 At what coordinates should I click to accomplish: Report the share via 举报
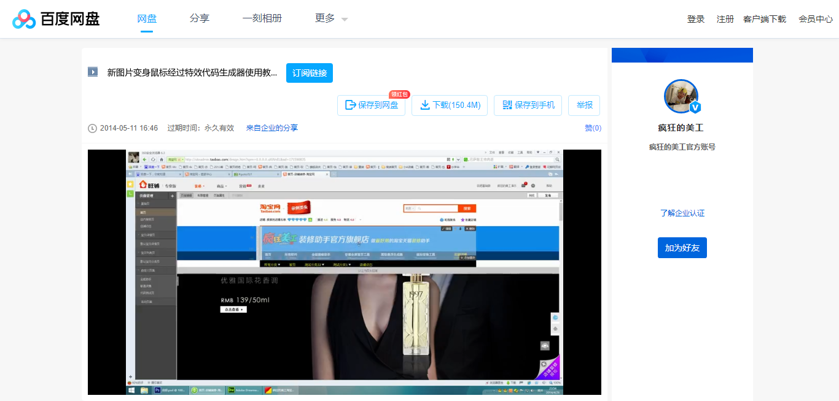click(x=583, y=105)
